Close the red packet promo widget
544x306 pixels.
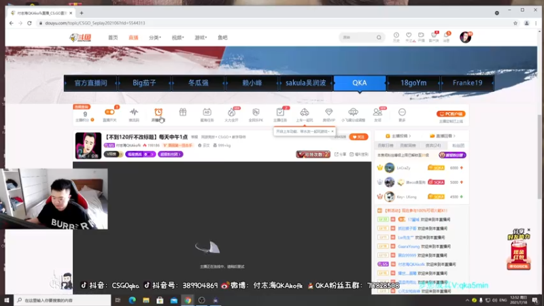click(529, 230)
